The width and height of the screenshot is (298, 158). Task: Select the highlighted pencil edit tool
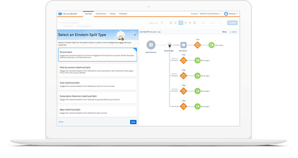[180, 23]
